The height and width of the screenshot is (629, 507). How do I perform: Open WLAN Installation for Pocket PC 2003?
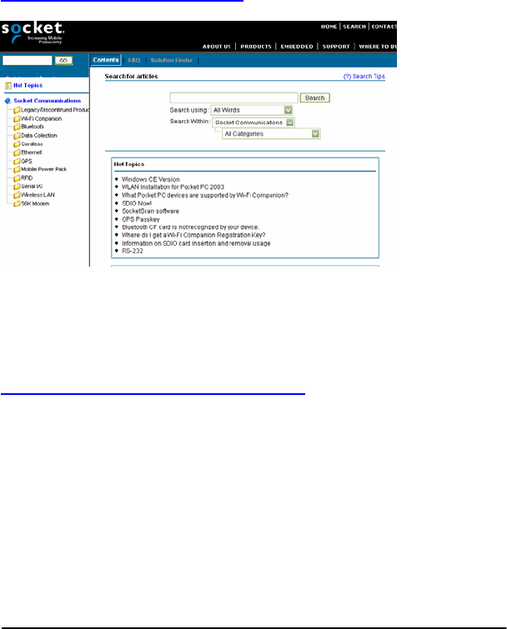(x=173, y=187)
